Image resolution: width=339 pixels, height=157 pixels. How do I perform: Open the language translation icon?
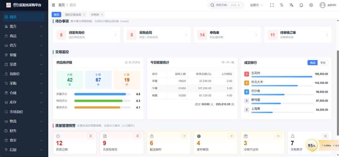pyautogui.click(x=291, y=5)
